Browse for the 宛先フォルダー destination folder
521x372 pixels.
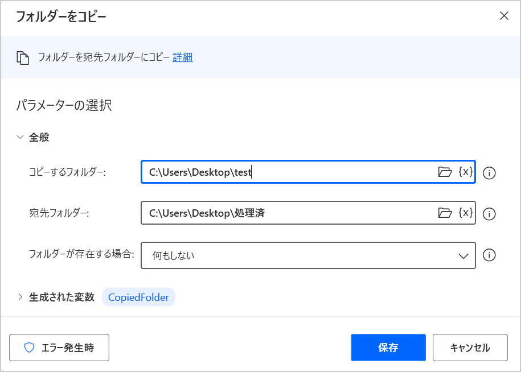coord(445,213)
